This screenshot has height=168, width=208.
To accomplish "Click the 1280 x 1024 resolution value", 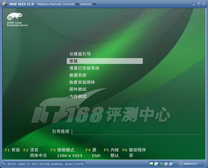I will point(70,156).
